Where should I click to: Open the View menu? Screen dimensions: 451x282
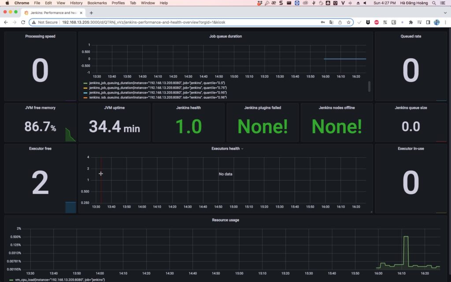(x=61, y=3)
